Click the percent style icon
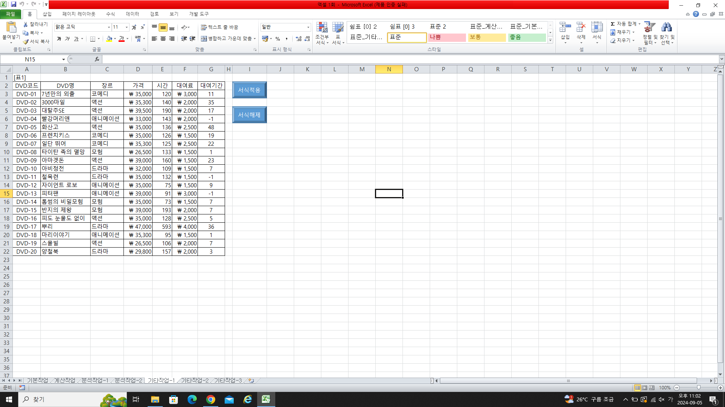Image resolution: width=725 pixels, height=407 pixels. coord(278,39)
